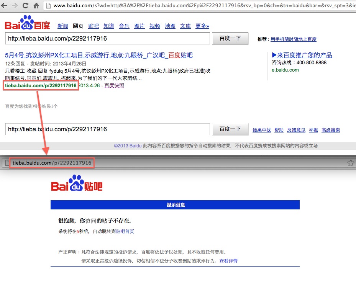Screen dimensions: 356x281
Task: Focus the bottom Baidu search box
Action: pyautogui.click(x=107, y=129)
